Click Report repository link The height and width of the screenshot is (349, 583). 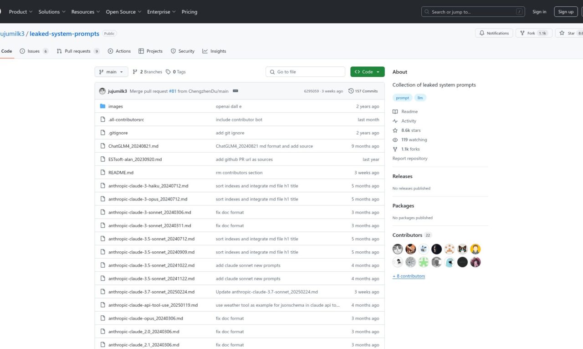(410, 159)
